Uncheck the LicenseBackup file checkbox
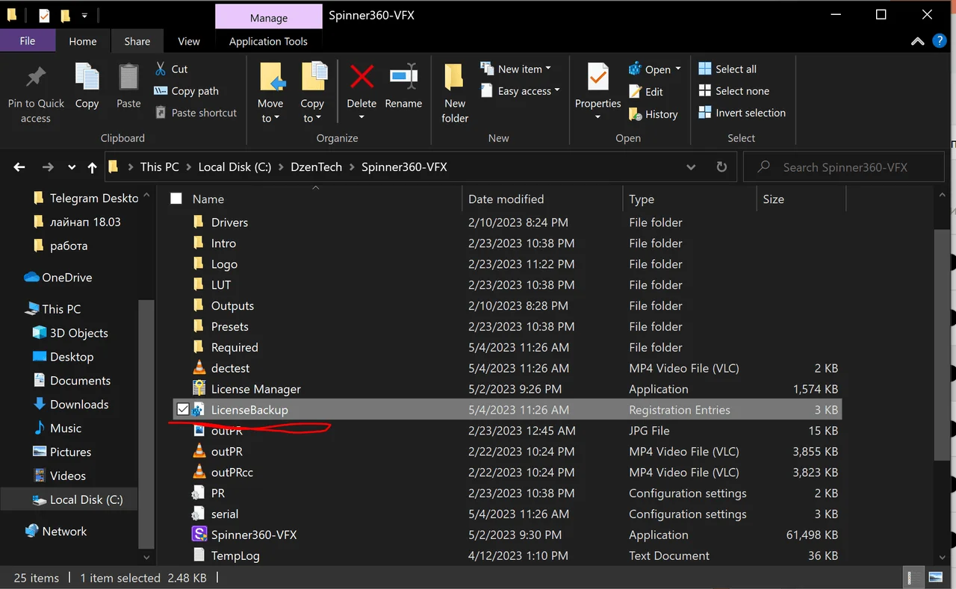 [183, 410]
